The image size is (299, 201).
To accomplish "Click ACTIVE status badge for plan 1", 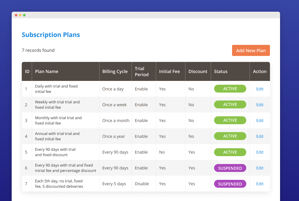I will (230, 89).
